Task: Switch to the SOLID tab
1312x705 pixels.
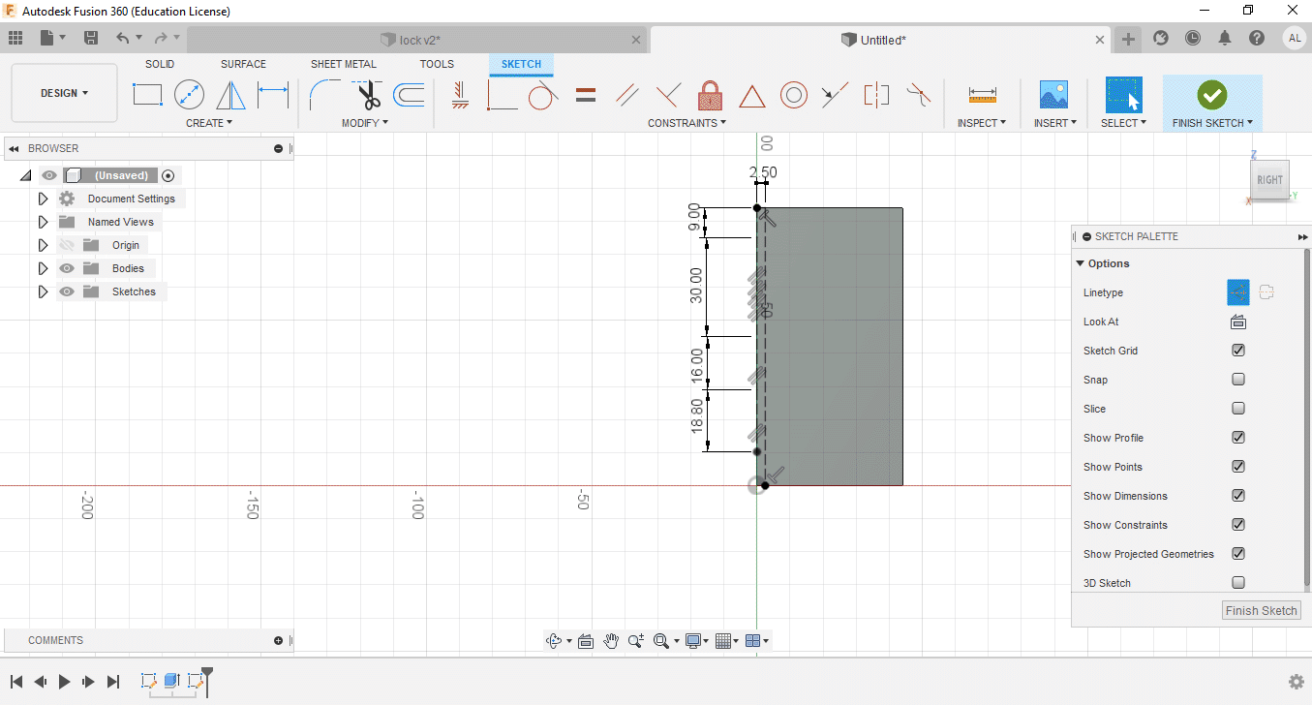Action: point(160,64)
